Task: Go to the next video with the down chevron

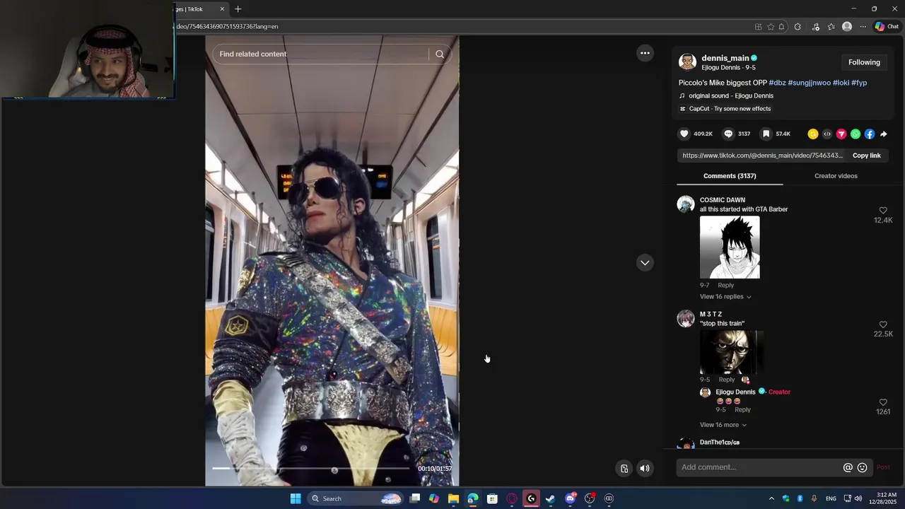Action: 645,263
